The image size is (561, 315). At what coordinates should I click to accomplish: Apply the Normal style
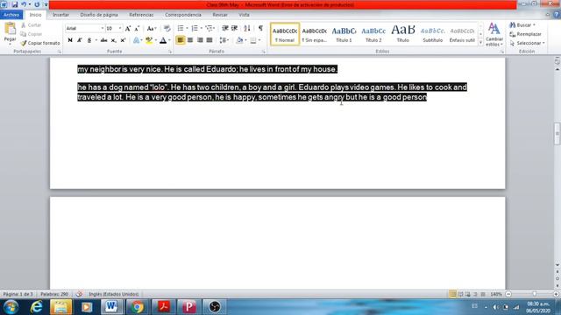pos(285,34)
